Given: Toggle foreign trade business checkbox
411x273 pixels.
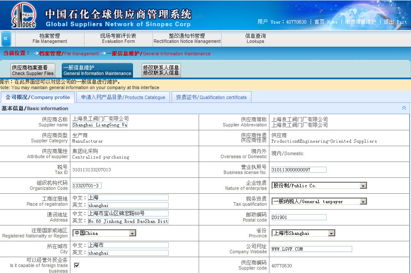Looking at the screenshot, I should click(77, 265).
